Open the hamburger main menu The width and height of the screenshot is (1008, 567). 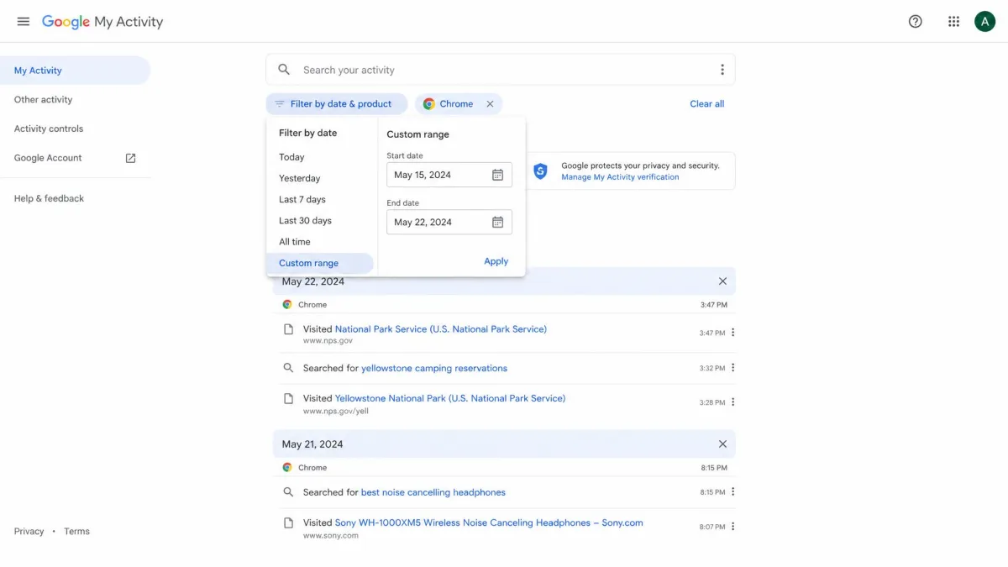[24, 22]
